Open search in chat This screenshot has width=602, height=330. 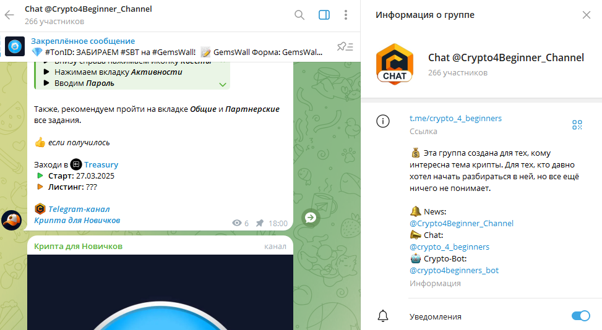[x=299, y=15]
